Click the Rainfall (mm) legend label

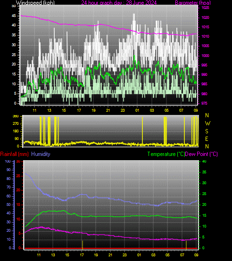14,154
